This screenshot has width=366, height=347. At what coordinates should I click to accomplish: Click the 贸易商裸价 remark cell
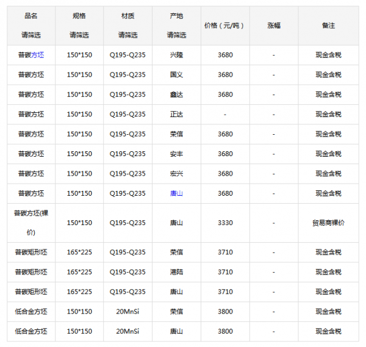tap(328, 223)
